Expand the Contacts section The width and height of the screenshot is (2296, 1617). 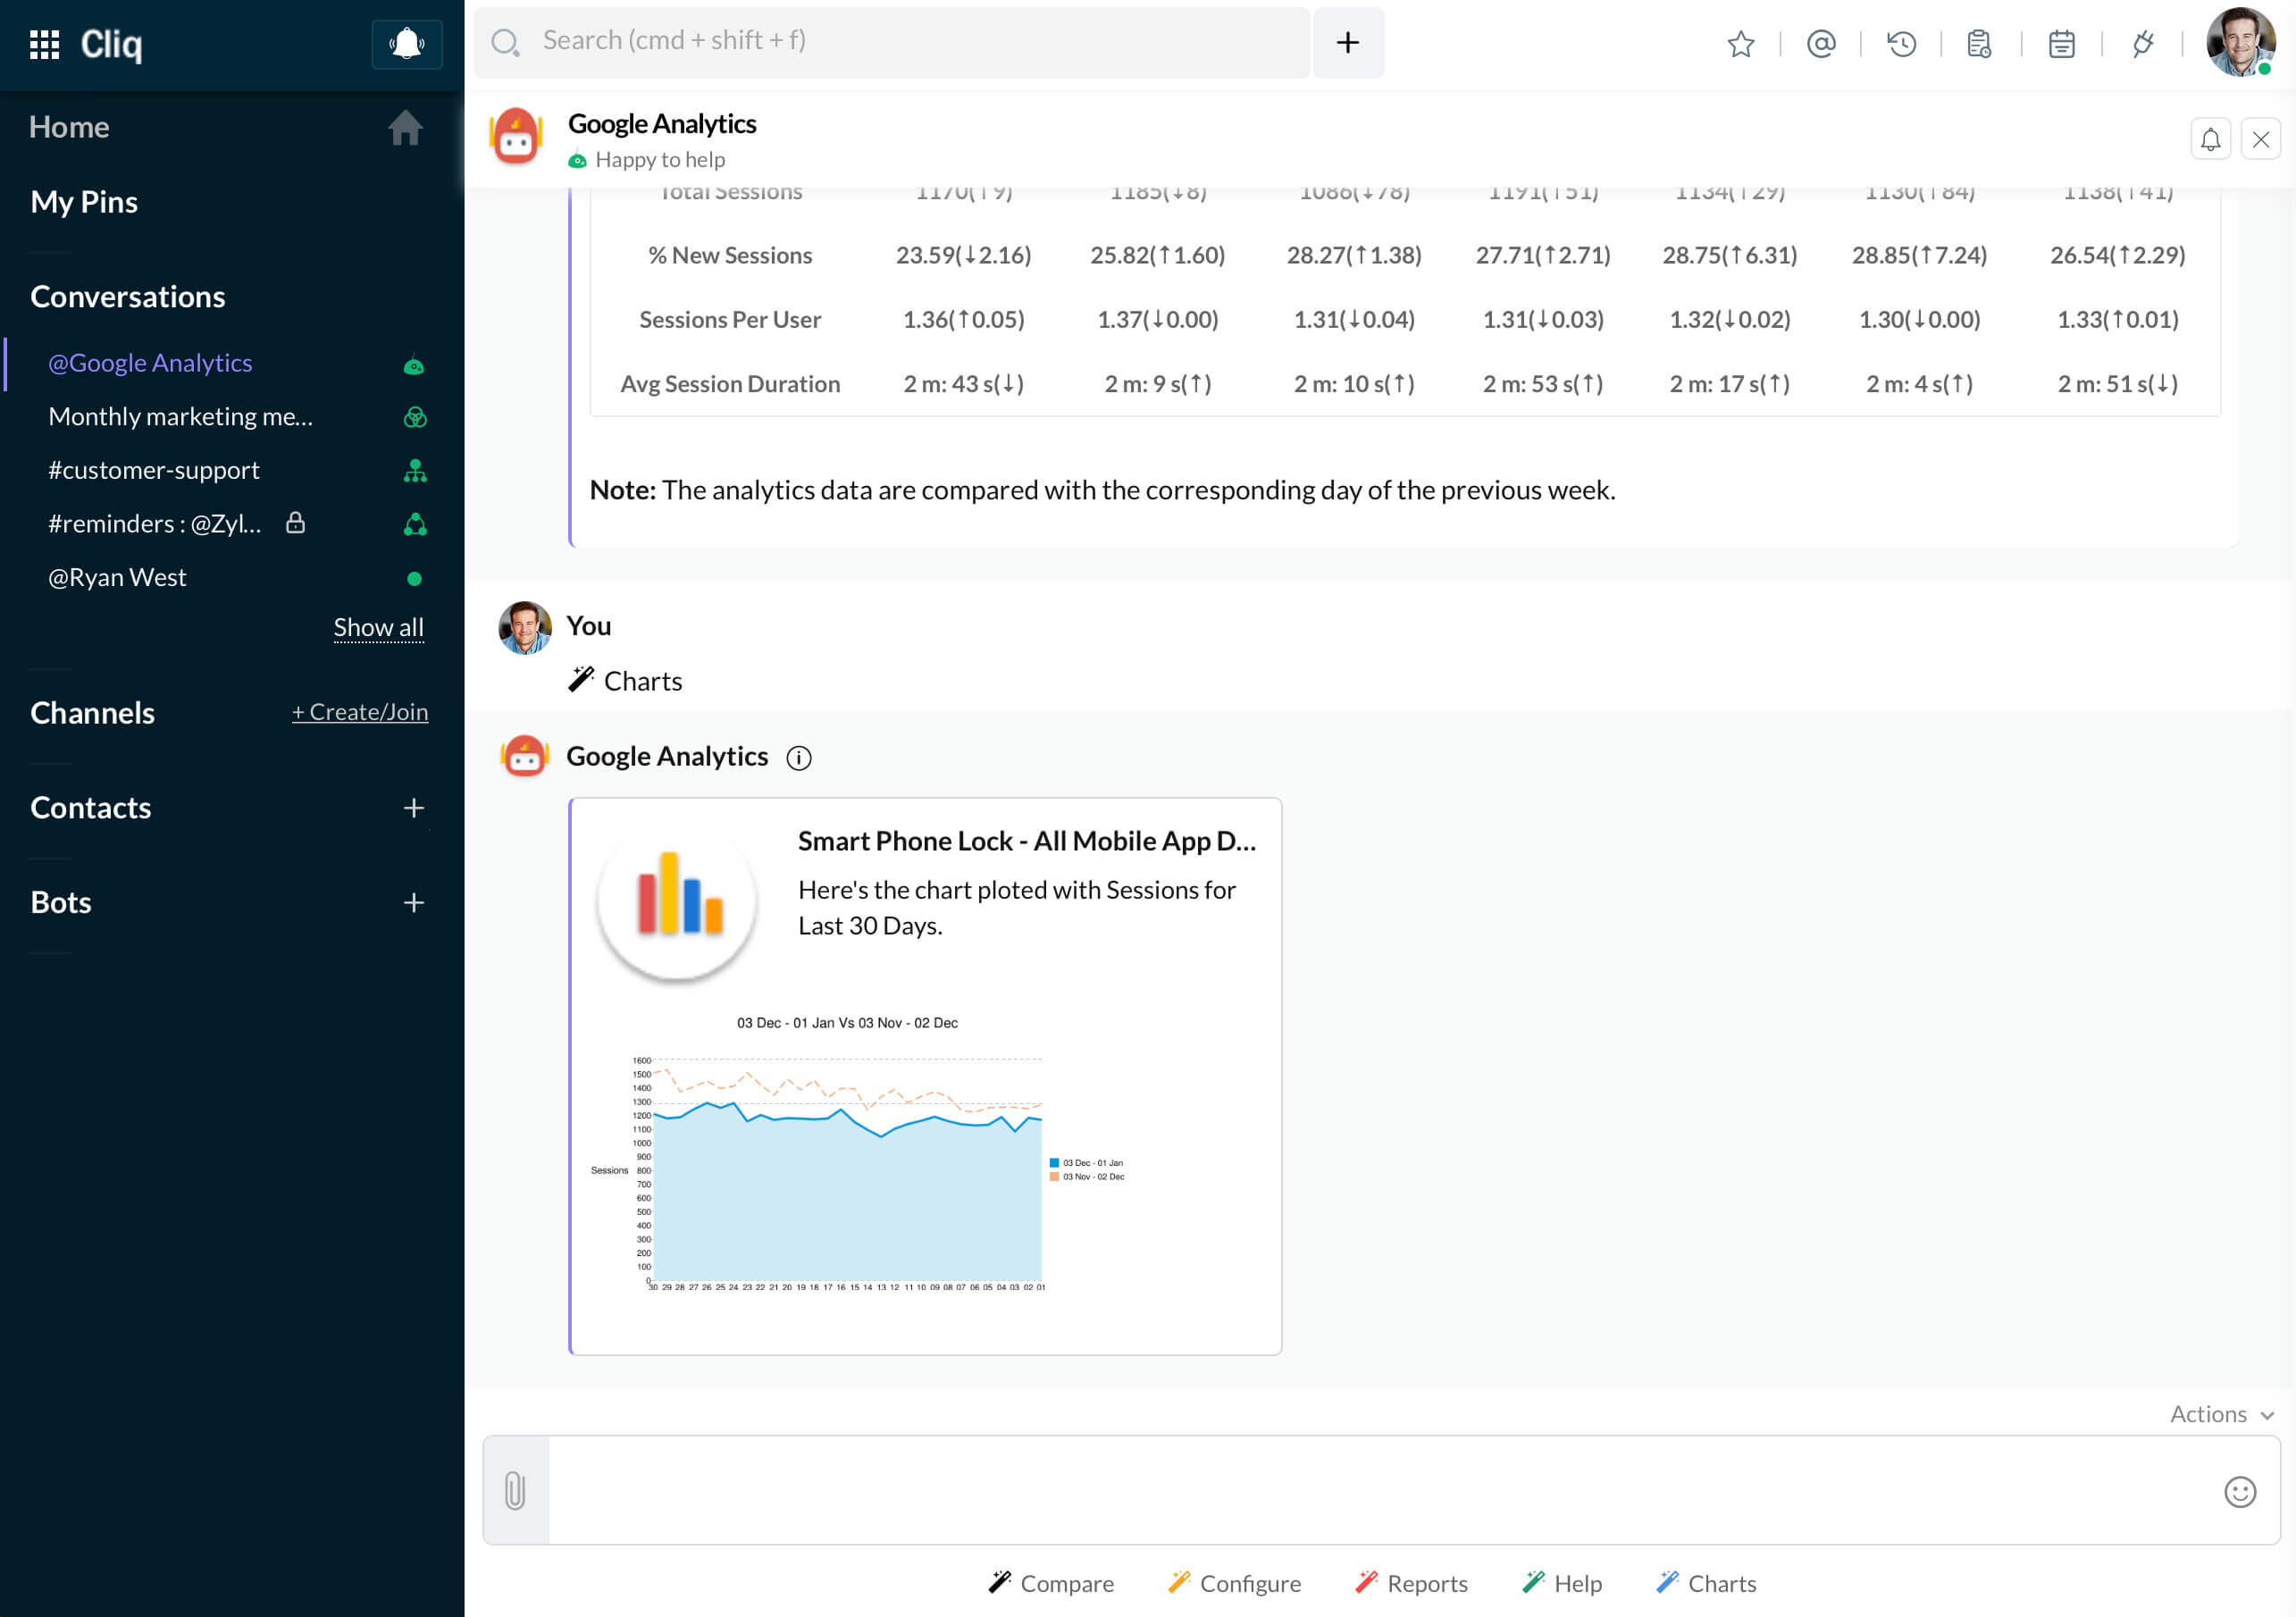(x=415, y=807)
